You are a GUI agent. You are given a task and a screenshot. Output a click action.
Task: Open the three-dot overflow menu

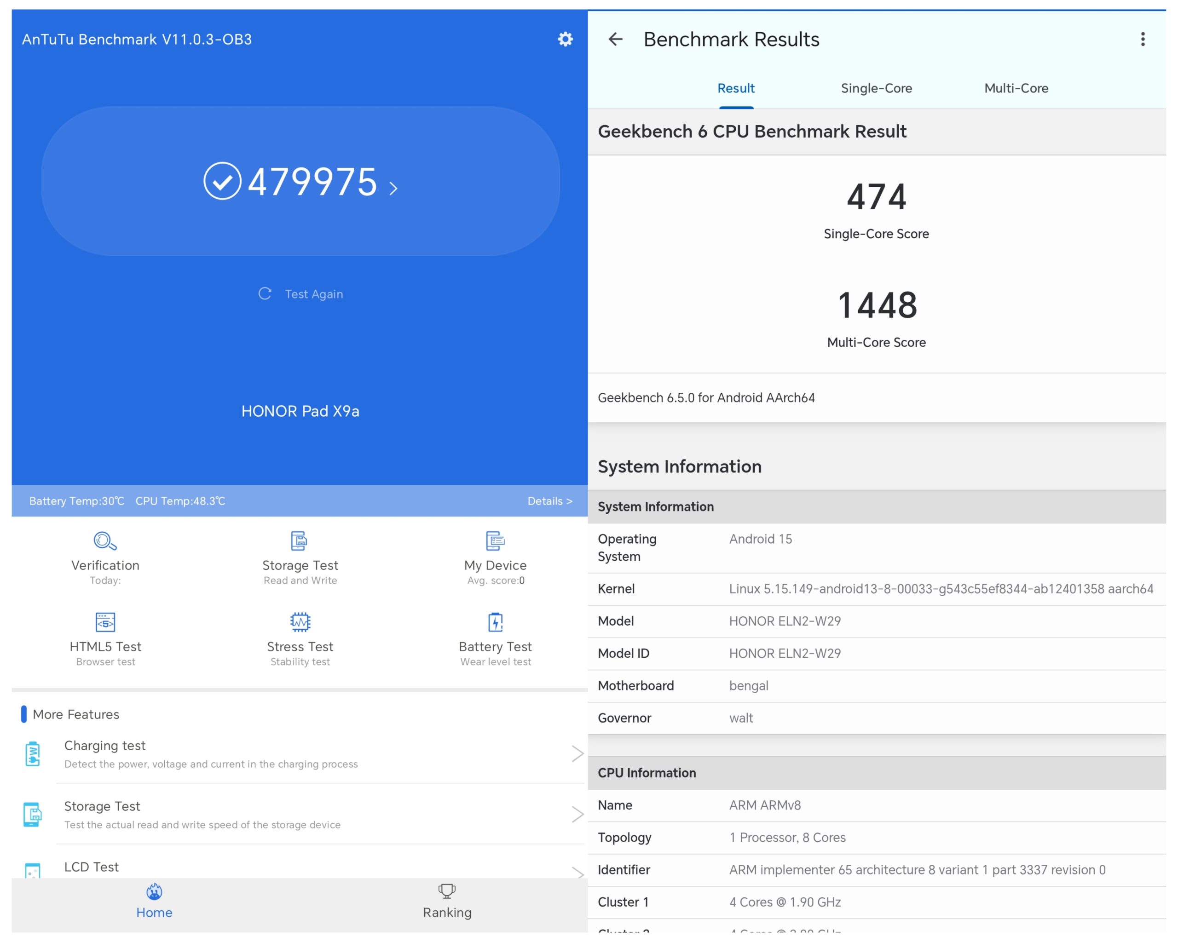point(1143,39)
